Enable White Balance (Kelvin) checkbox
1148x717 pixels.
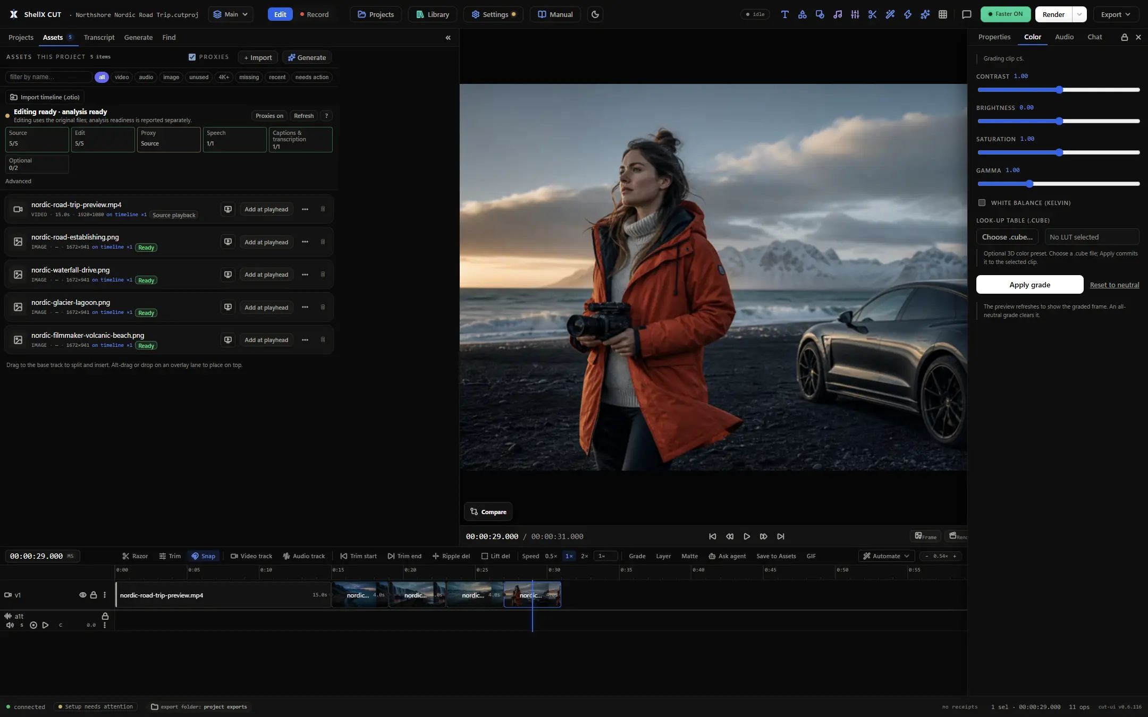[x=982, y=203]
